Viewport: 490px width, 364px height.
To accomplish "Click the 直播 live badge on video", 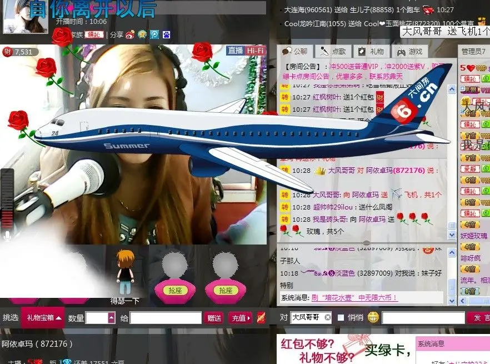I will coord(236,51).
